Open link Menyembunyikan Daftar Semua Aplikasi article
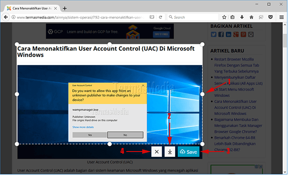Screen dimensions: 288x175 pos(238,86)
